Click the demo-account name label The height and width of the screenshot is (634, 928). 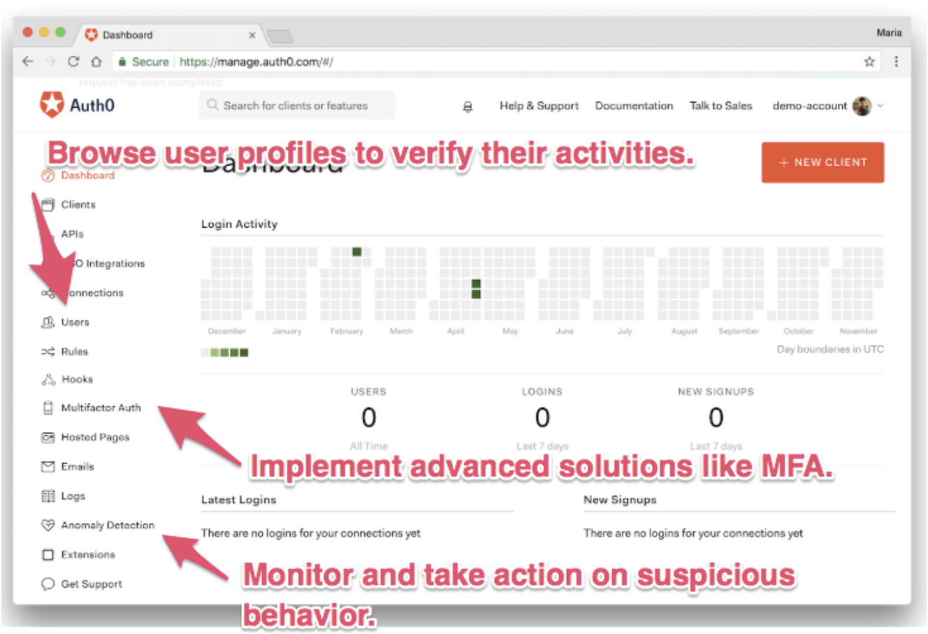pos(810,106)
